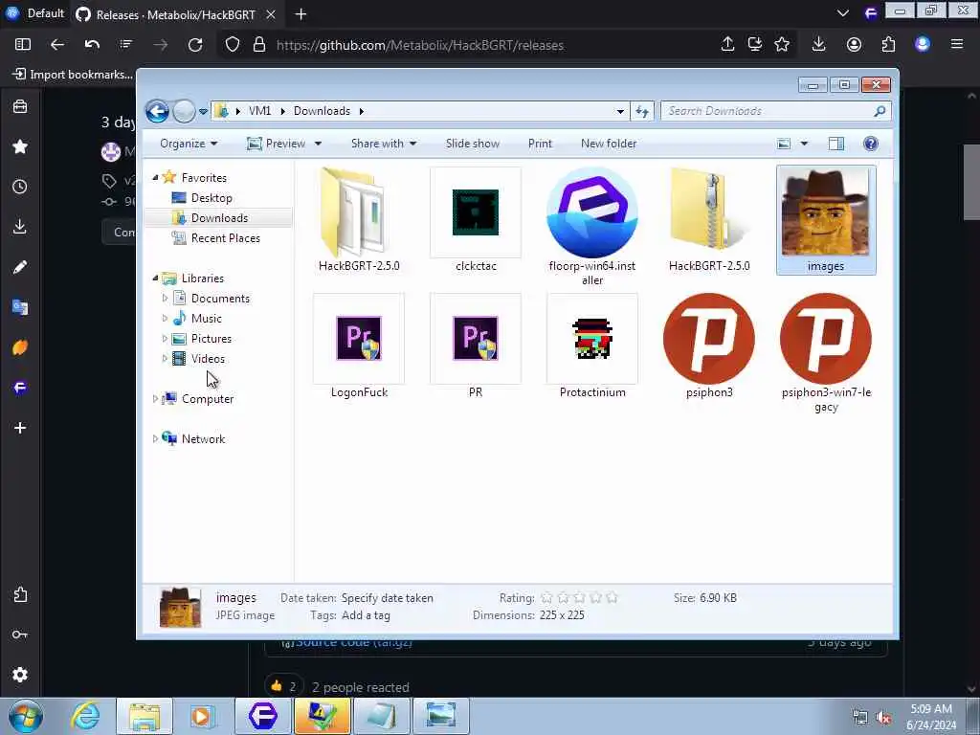Reload the page in Floorp browser
This screenshot has width=980, height=735.
[195, 45]
